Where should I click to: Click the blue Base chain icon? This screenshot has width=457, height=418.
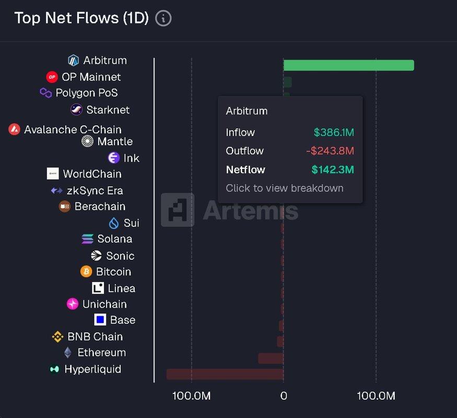(x=100, y=320)
